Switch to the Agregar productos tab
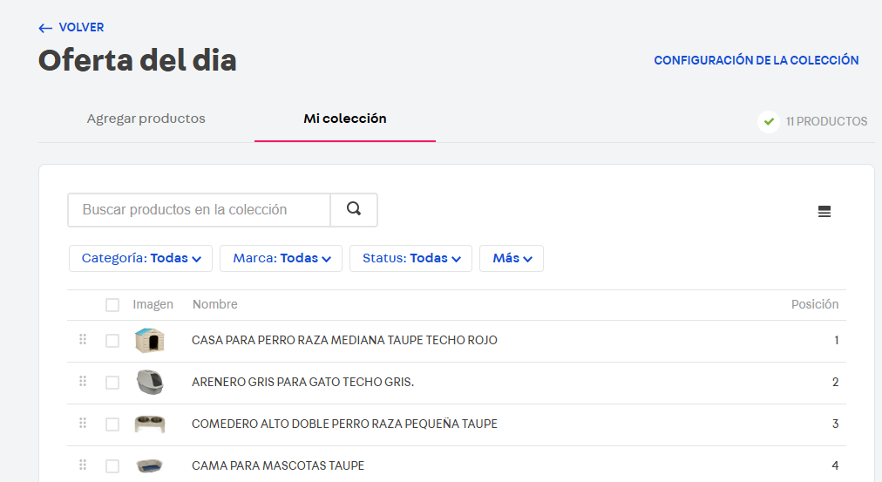 [x=146, y=119]
